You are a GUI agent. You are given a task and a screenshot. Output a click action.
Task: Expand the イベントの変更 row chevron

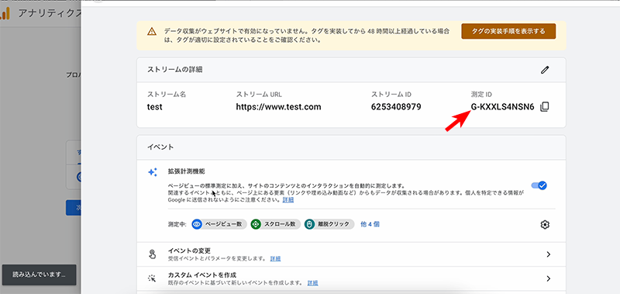click(549, 254)
